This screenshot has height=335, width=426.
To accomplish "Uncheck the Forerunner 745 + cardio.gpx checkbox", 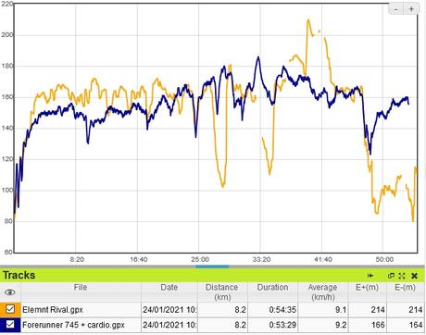I will coord(10,325).
